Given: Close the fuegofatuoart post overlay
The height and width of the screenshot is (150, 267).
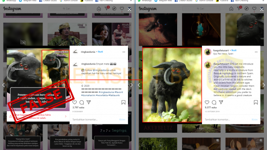Looking at the screenshot, I should coord(262,9).
